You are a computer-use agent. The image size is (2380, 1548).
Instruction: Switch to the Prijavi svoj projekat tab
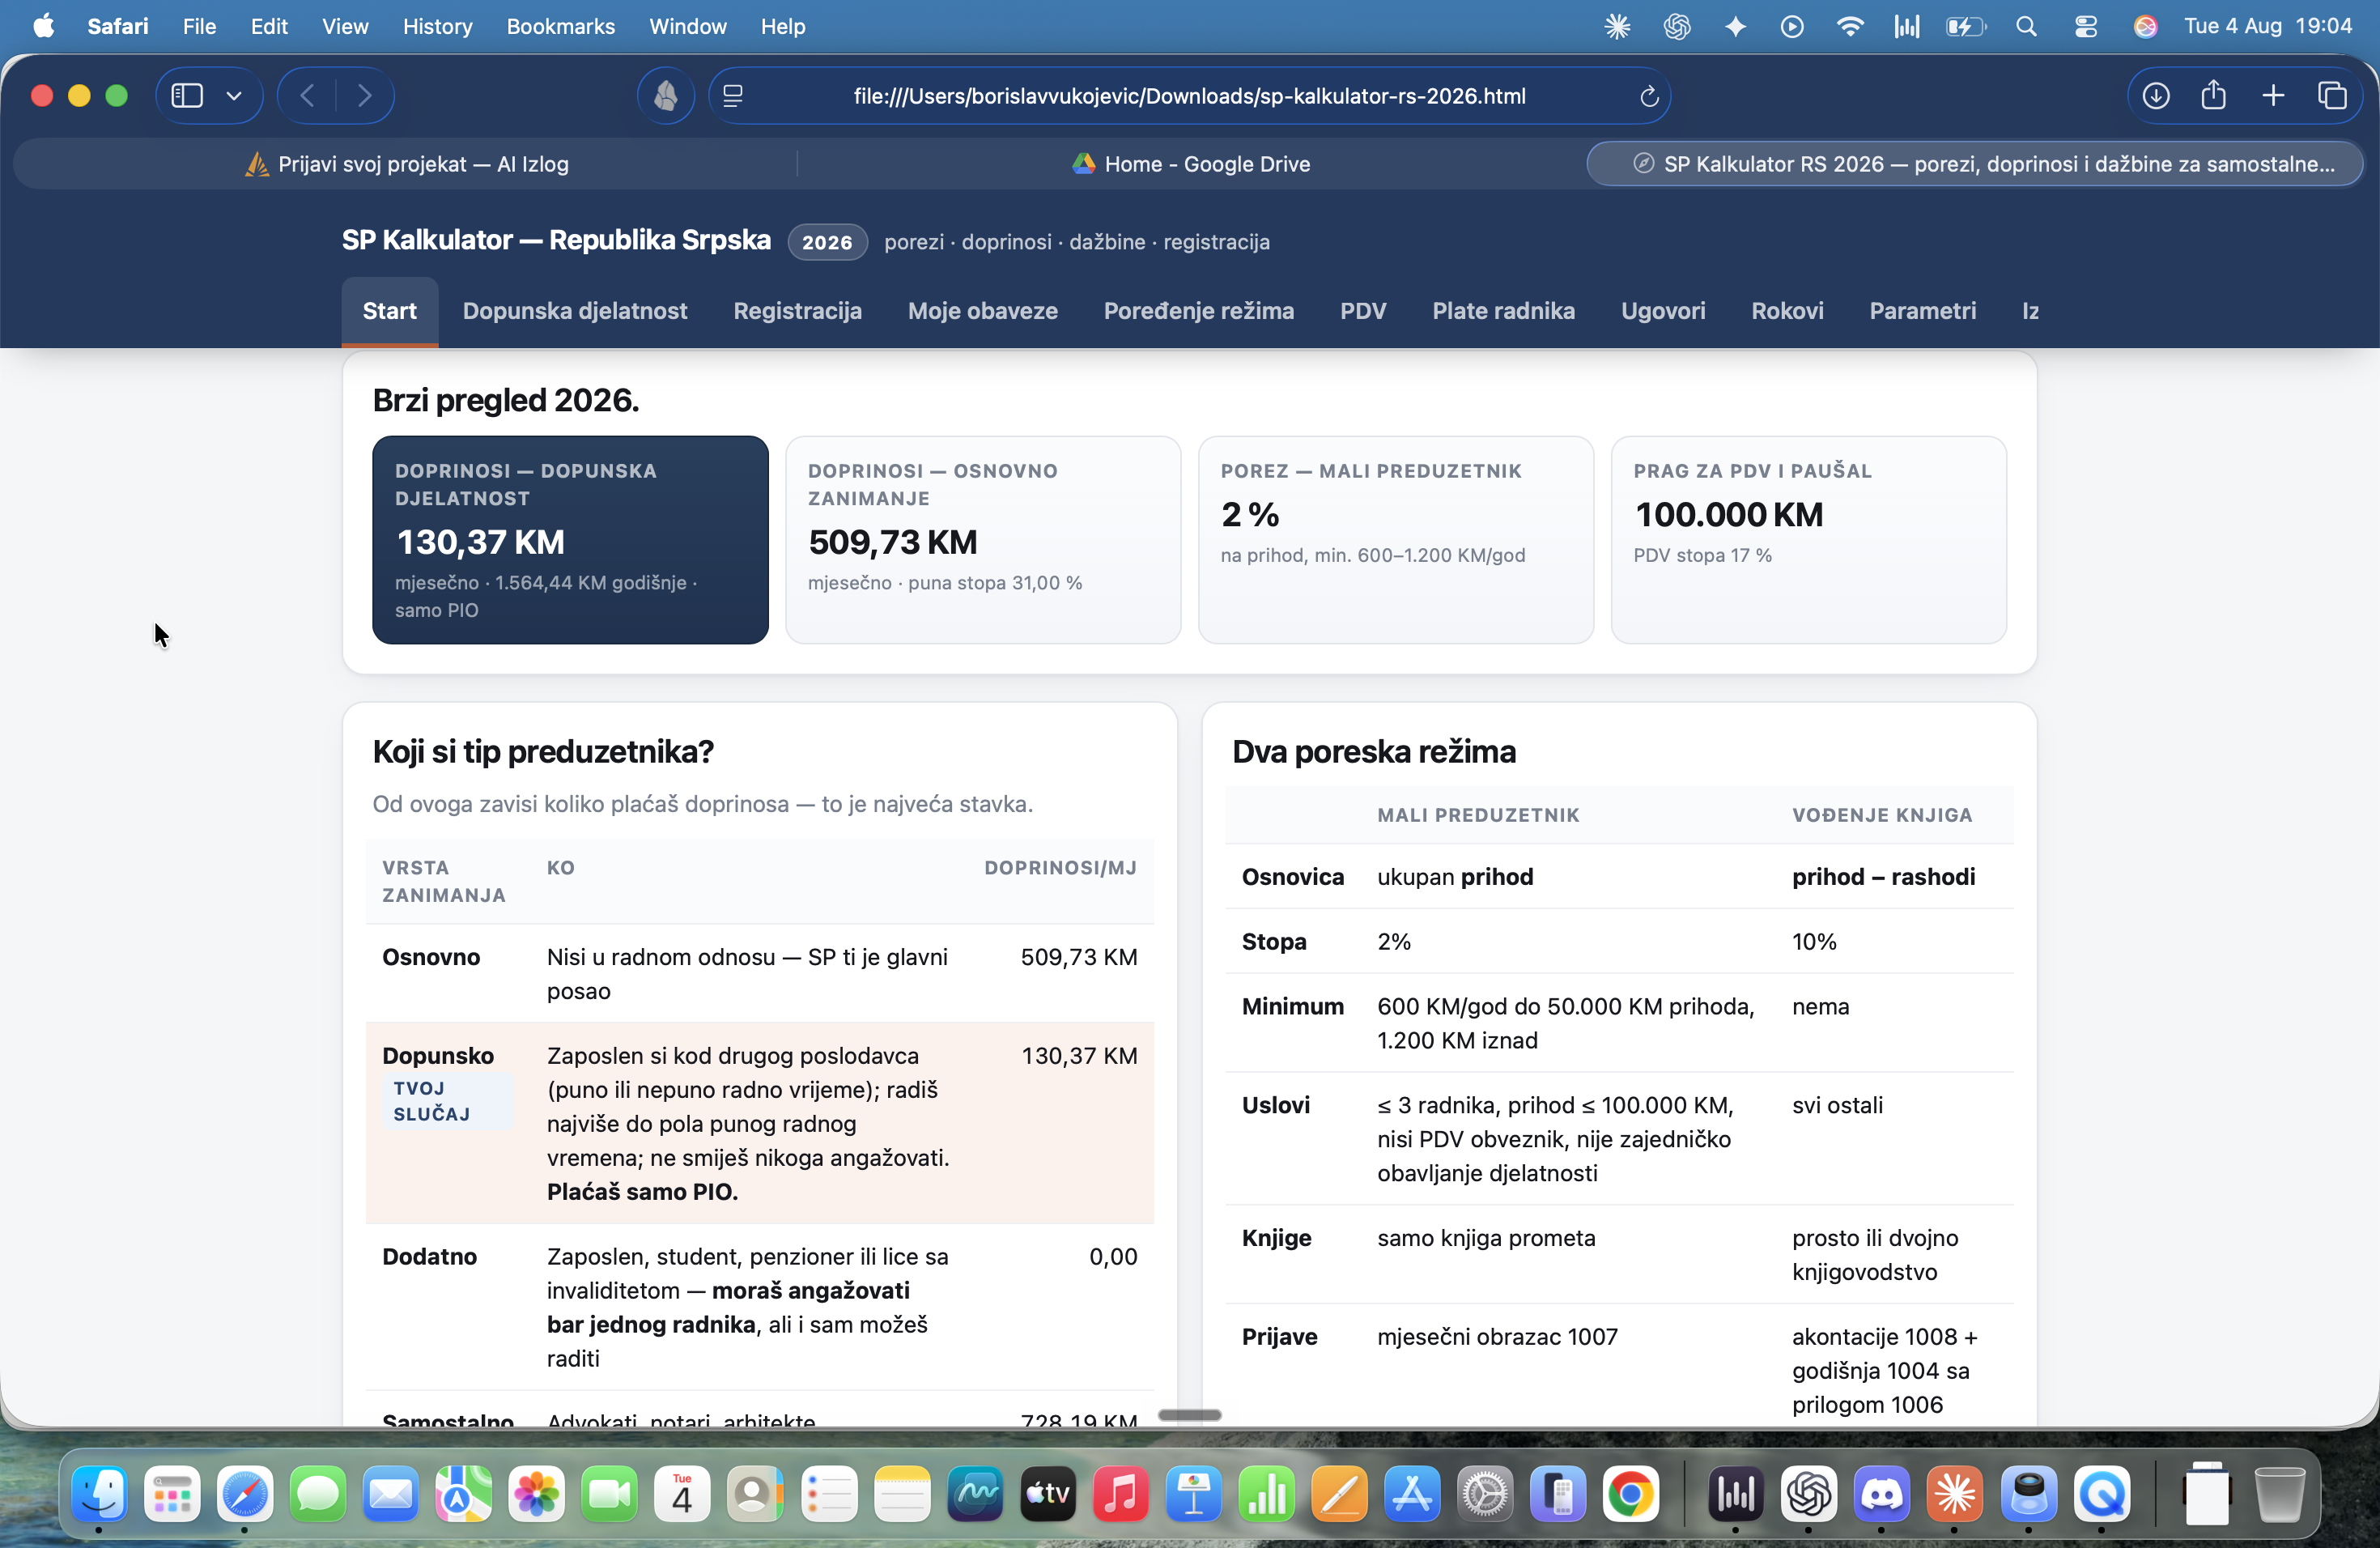click(407, 164)
